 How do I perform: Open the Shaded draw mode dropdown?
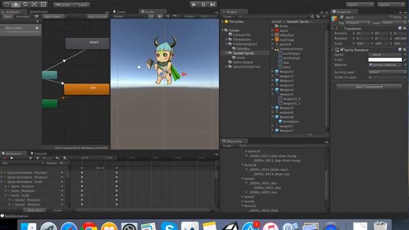pyautogui.click(x=129, y=16)
